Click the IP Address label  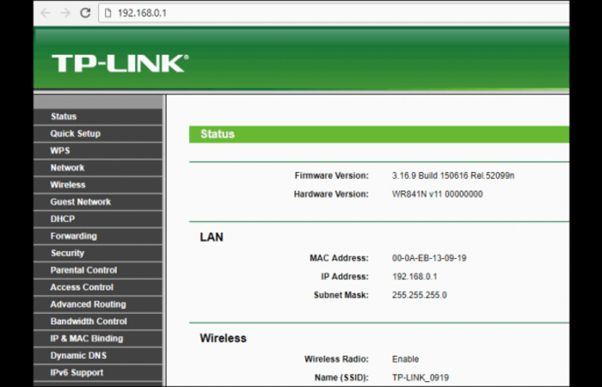point(345,277)
